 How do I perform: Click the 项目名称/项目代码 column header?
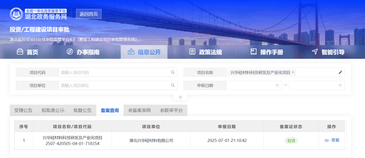point(72,126)
